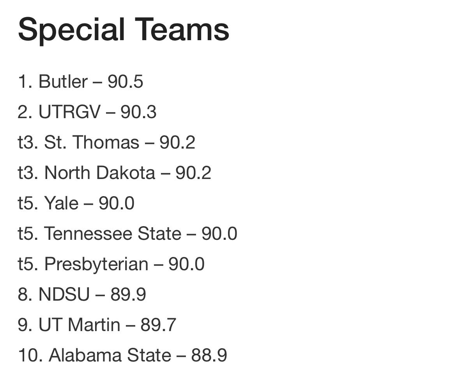The width and height of the screenshot is (470, 372).
Task: Select the 90.2 score beside North Dakota
Action: coord(193,173)
